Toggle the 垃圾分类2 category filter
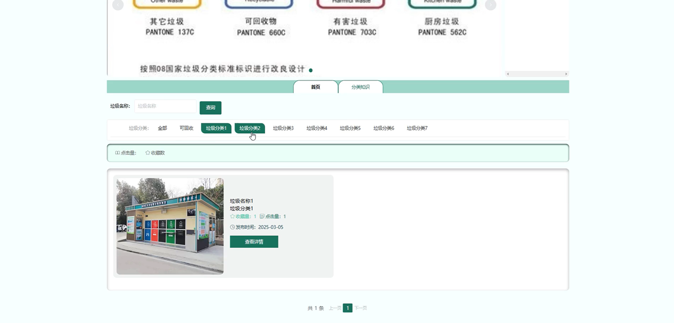The image size is (674, 323). pos(250,128)
